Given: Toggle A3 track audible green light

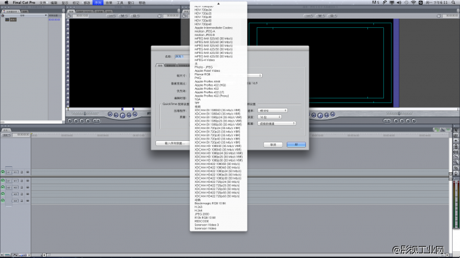Looking at the screenshot, I should [x=3, y=194].
